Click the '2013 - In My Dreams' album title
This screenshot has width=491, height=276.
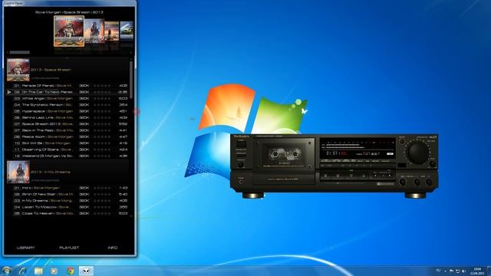point(51,172)
